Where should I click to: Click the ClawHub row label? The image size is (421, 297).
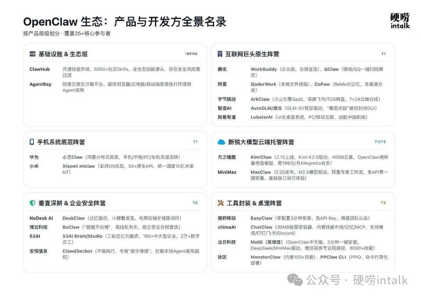40,69
